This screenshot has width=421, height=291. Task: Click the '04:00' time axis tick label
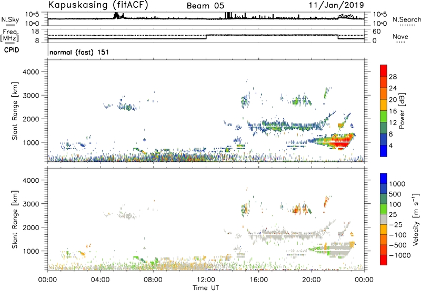click(101, 280)
